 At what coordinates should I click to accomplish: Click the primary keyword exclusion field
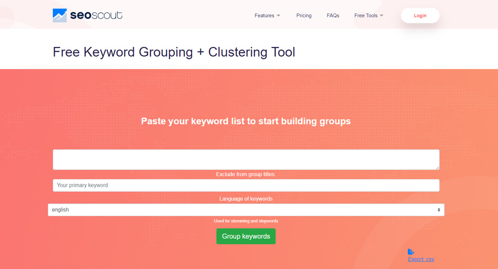[246, 185]
